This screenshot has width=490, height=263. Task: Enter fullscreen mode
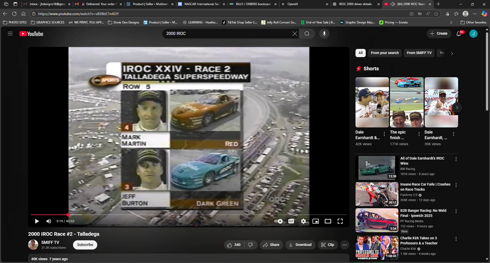click(340, 221)
